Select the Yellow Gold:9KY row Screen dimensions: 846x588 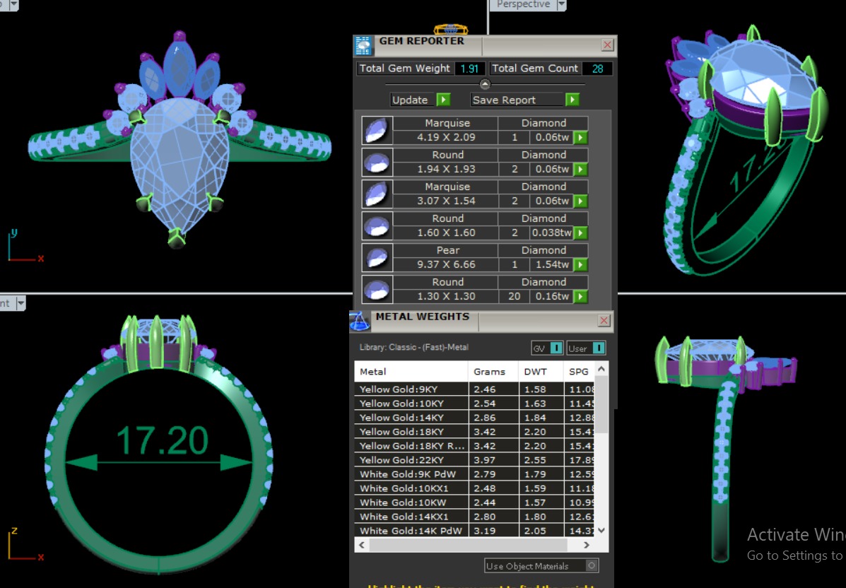(x=474, y=389)
